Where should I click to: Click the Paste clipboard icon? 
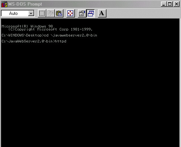(x=59, y=13)
